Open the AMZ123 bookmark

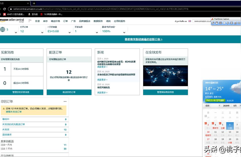point(14,14)
